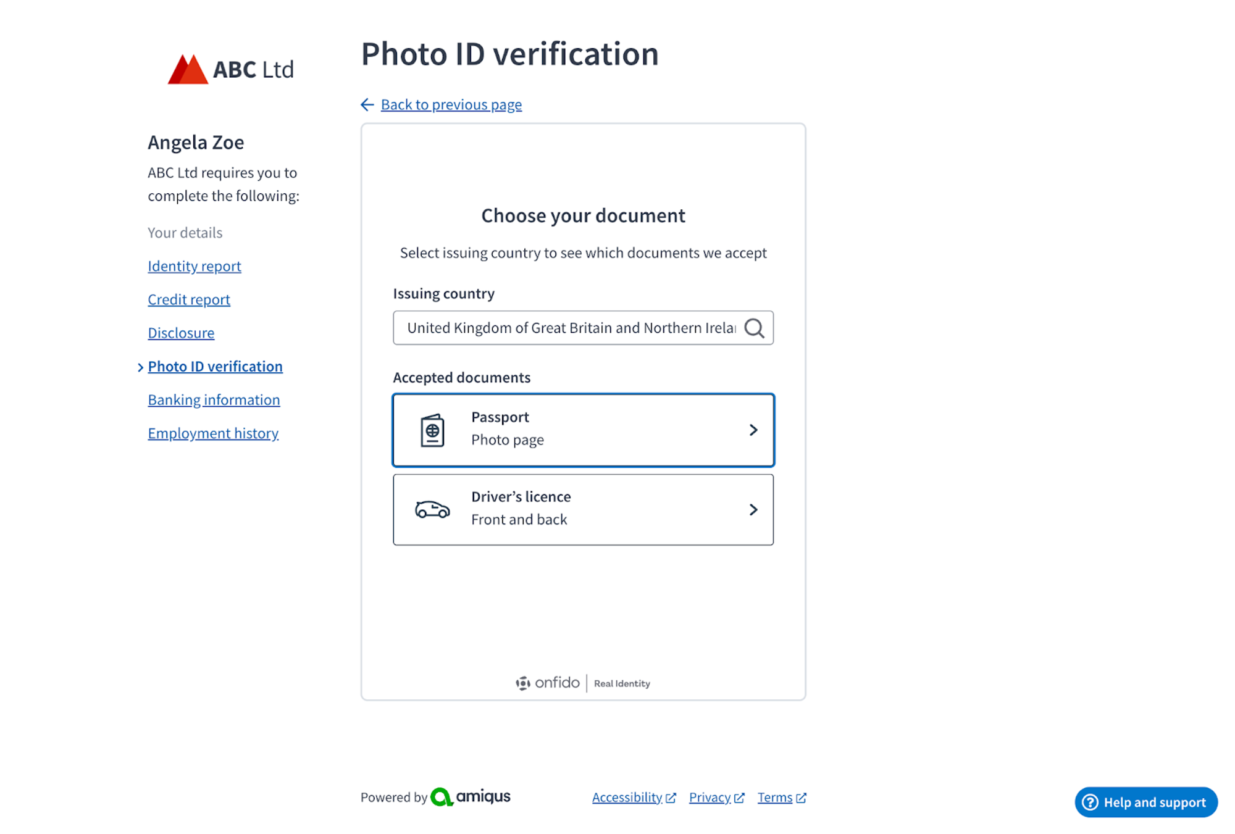Follow Back to previous page link

(451, 104)
